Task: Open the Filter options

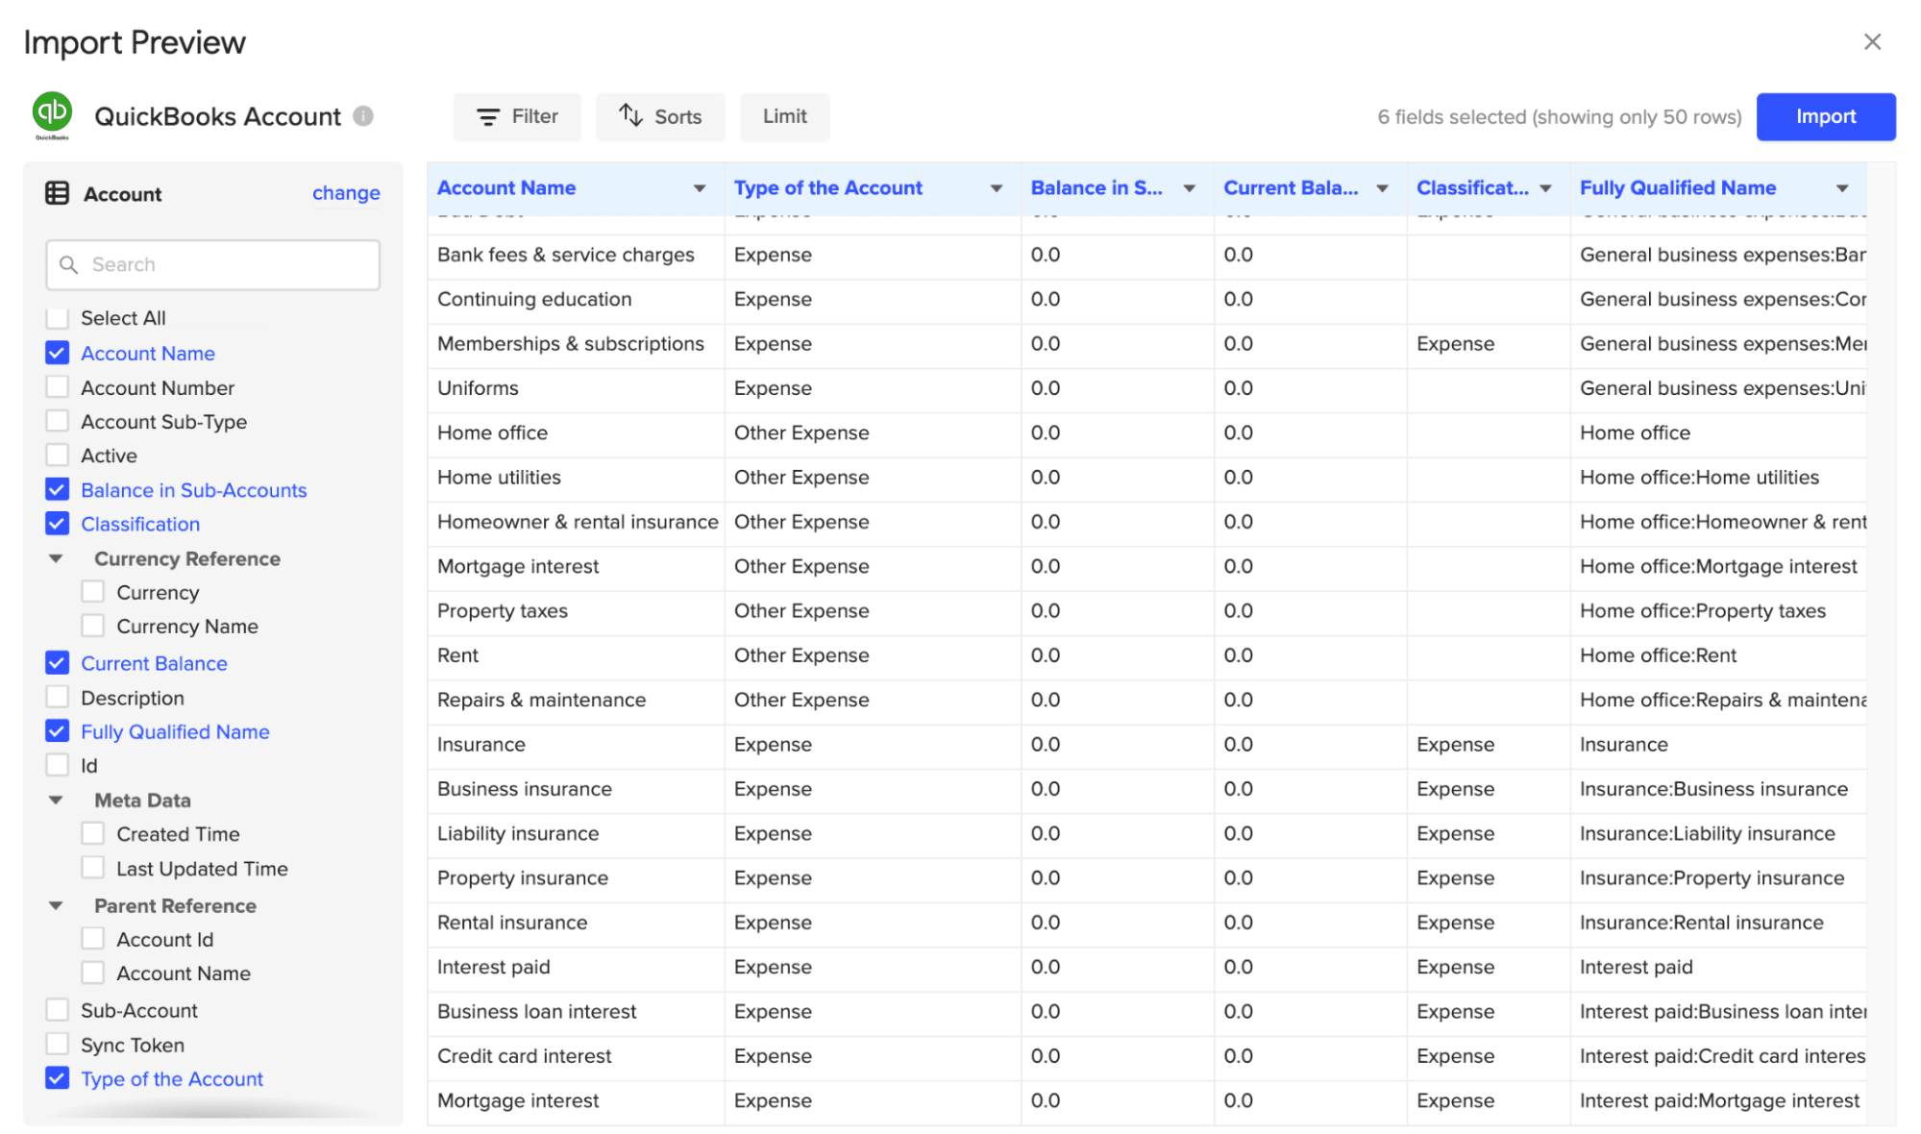Action: [x=517, y=116]
